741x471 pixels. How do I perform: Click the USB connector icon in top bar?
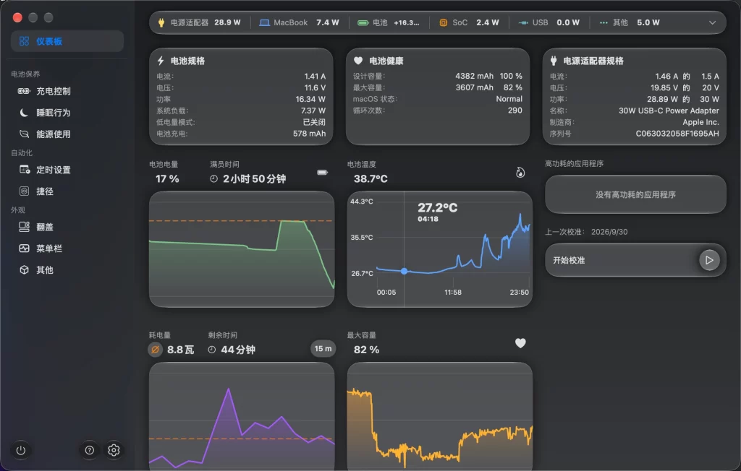click(x=523, y=22)
